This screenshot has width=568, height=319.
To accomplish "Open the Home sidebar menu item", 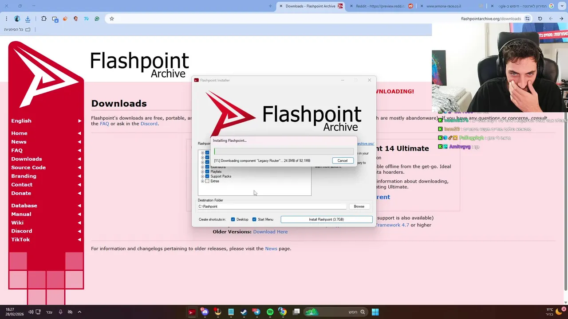I will click(x=46, y=133).
